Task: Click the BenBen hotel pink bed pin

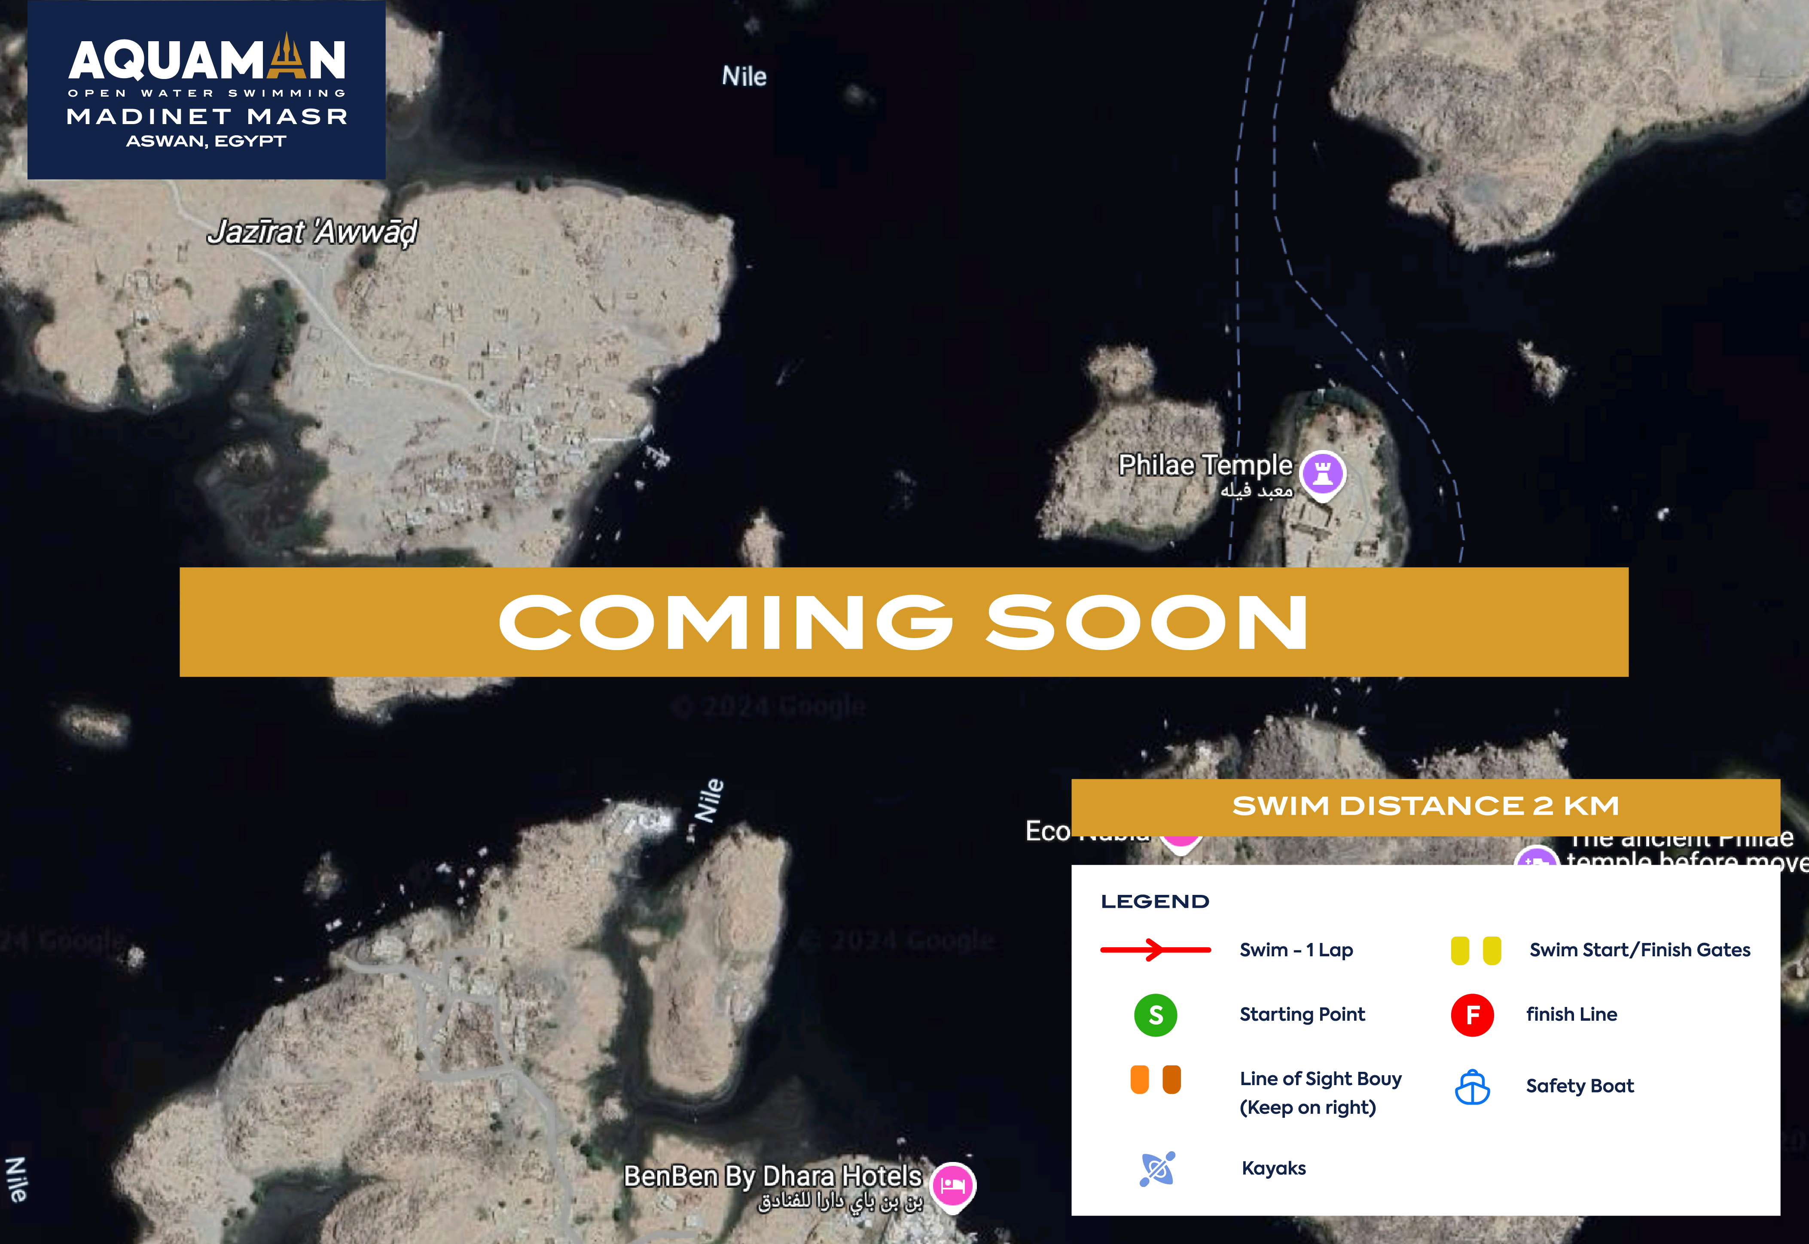Action: click(952, 1186)
